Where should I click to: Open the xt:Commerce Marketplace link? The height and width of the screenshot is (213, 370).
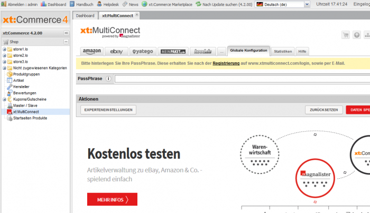pyautogui.click(x=167, y=4)
